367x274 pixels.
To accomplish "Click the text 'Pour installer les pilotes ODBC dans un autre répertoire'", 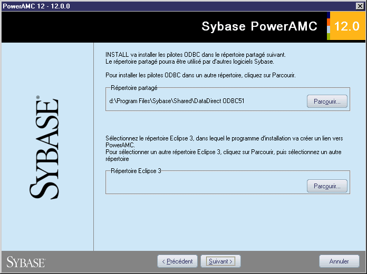I will [x=173, y=75].
